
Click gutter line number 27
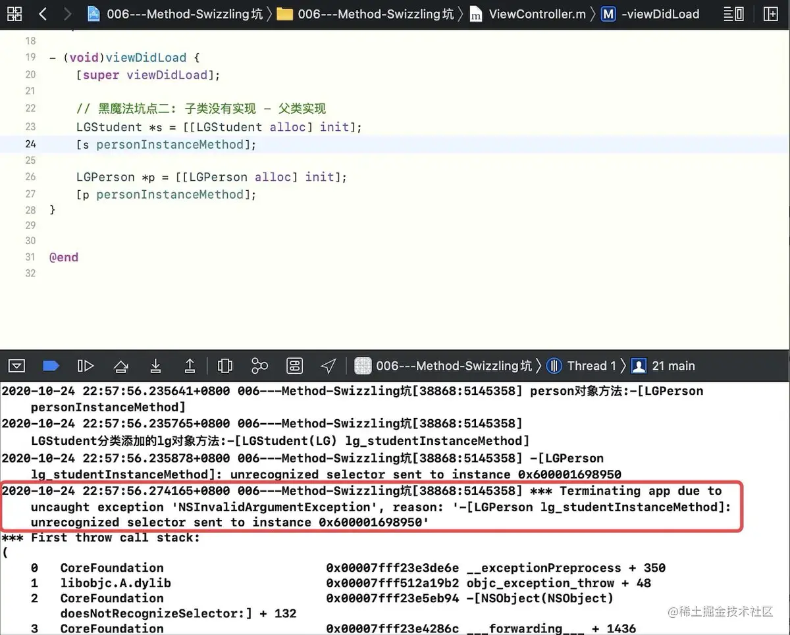30,193
